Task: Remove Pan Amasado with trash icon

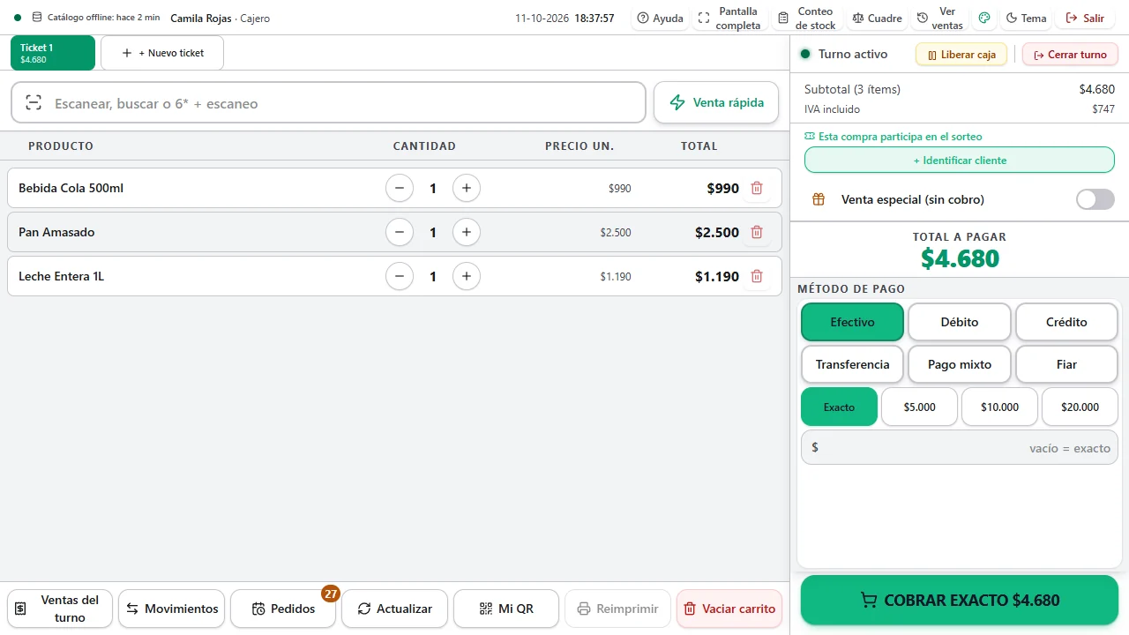Action: 757,232
